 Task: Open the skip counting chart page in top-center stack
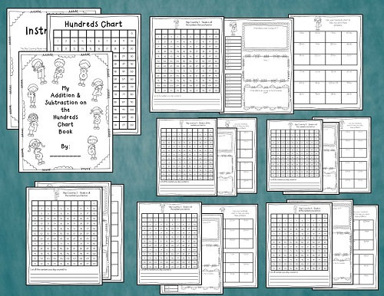tap(187, 64)
